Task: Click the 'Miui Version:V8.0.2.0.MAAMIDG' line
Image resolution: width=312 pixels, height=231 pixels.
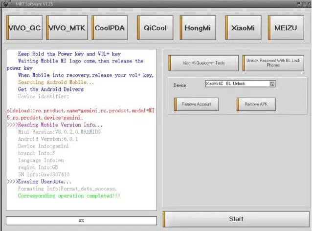Action: (59, 132)
